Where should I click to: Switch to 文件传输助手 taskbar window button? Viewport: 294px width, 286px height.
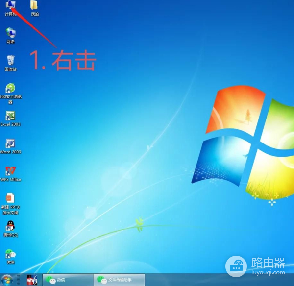point(119,280)
